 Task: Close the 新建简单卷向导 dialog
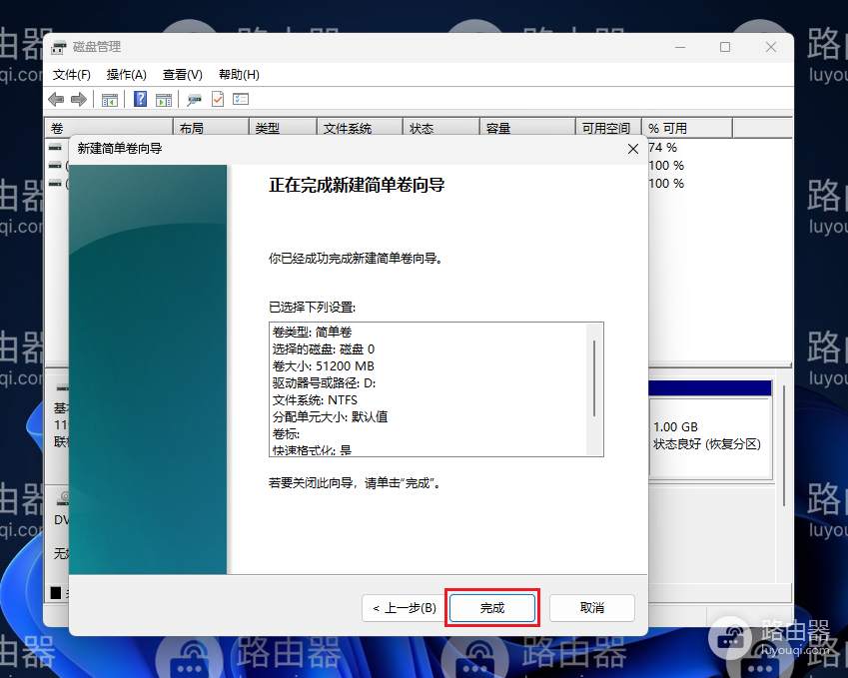633,149
